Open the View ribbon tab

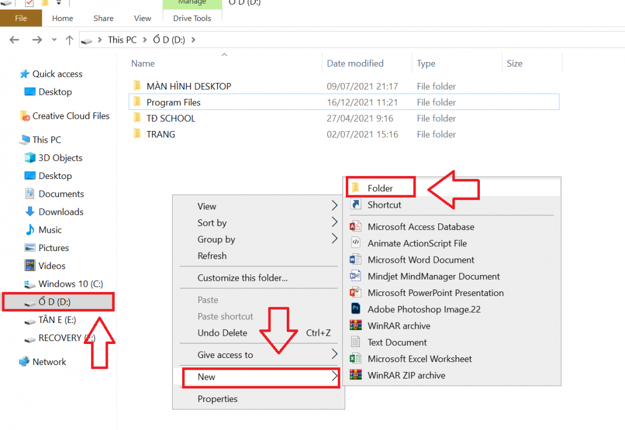tap(142, 18)
